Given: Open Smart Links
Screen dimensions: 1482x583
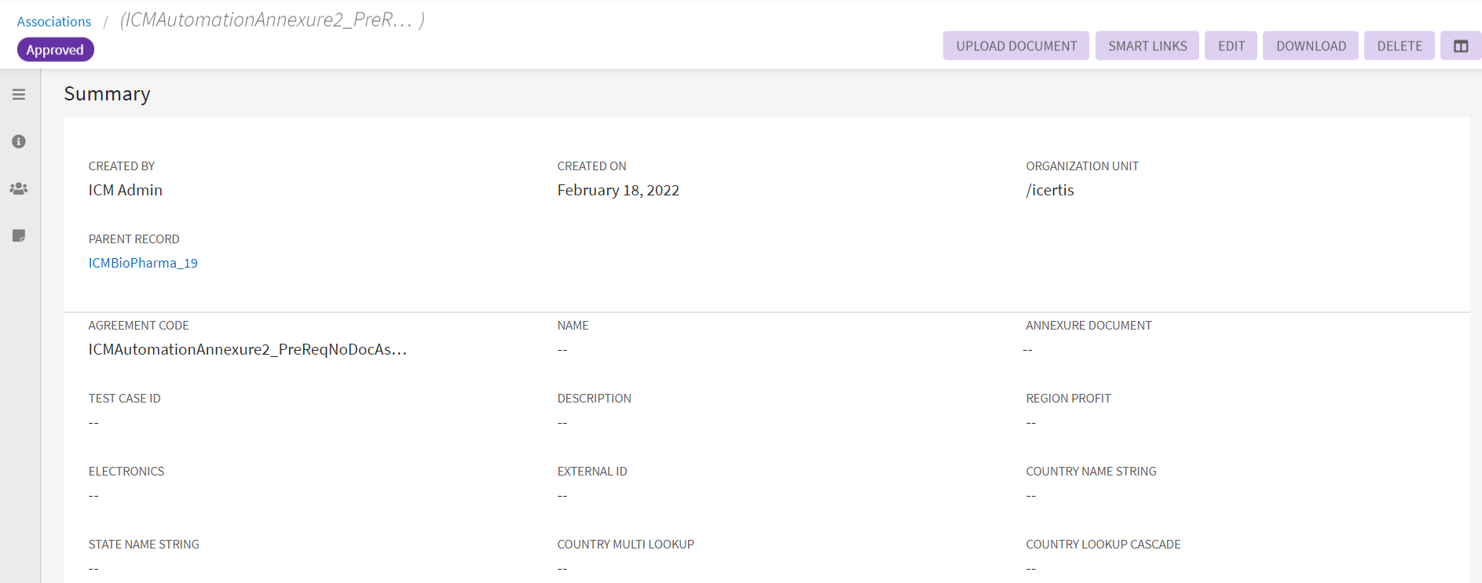Looking at the screenshot, I should pos(1147,46).
